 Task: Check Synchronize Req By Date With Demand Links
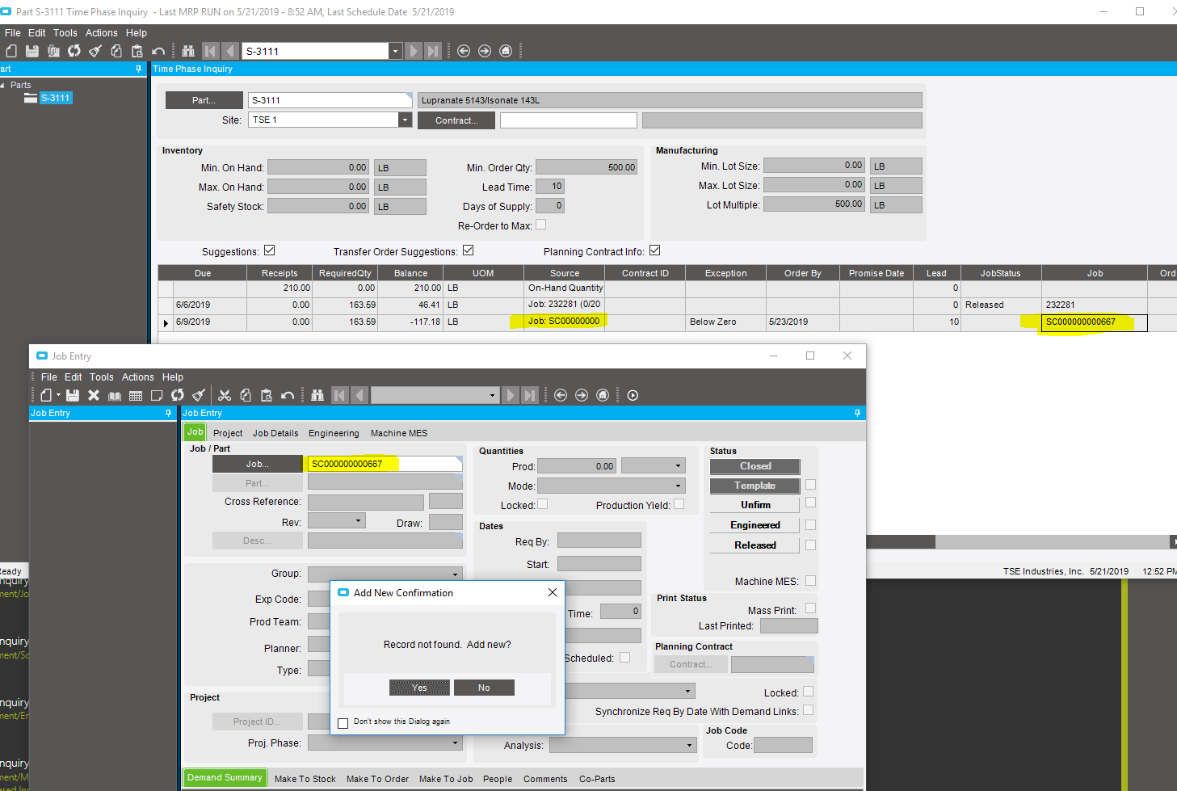pos(809,710)
